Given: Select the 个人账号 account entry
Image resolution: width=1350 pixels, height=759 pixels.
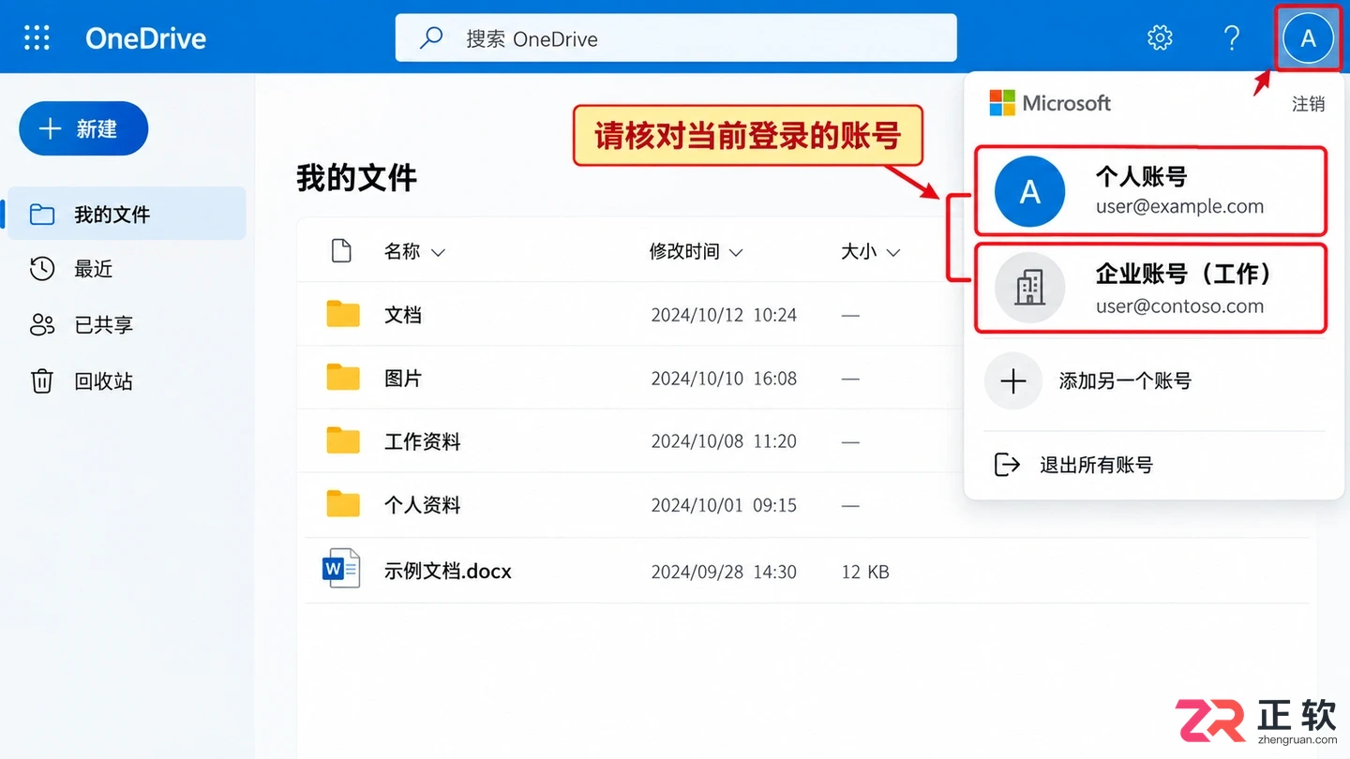Looking at the screenshot, I should point(1151,191).
